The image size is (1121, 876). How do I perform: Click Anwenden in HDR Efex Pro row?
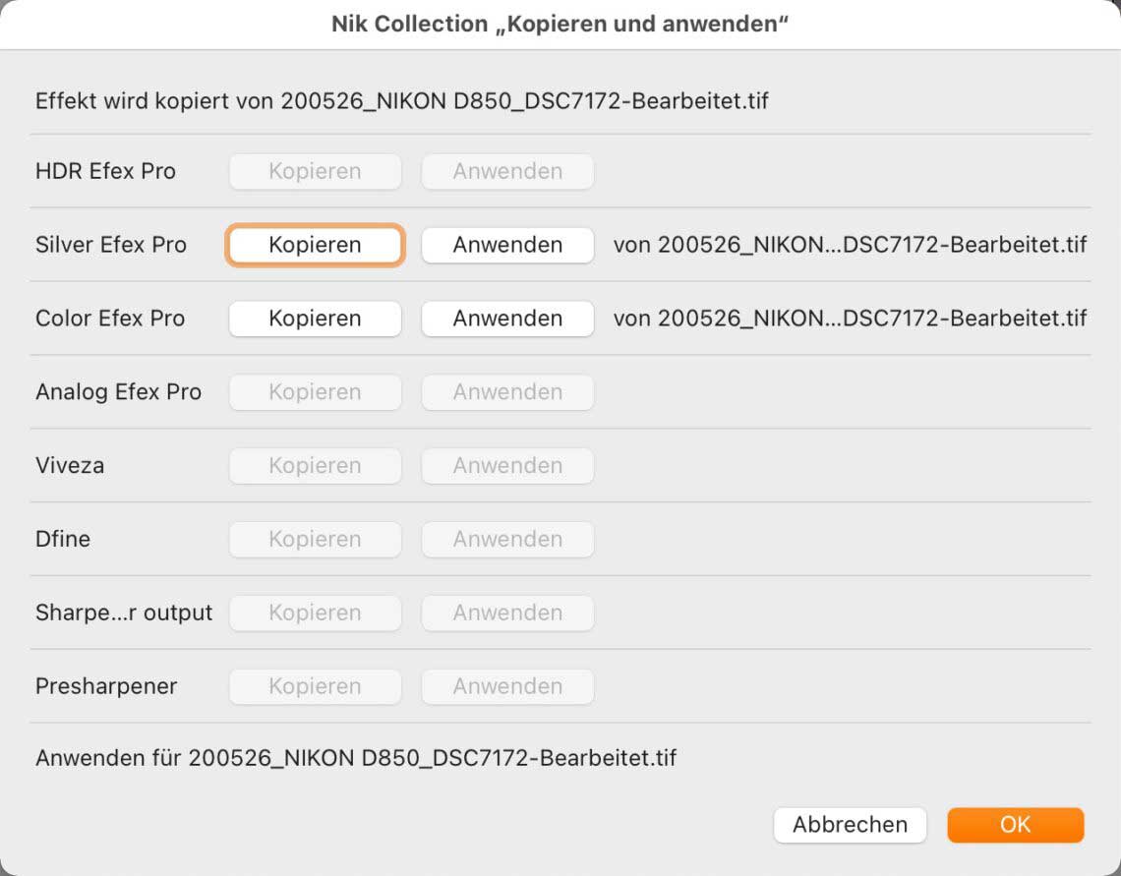(507, 171)
